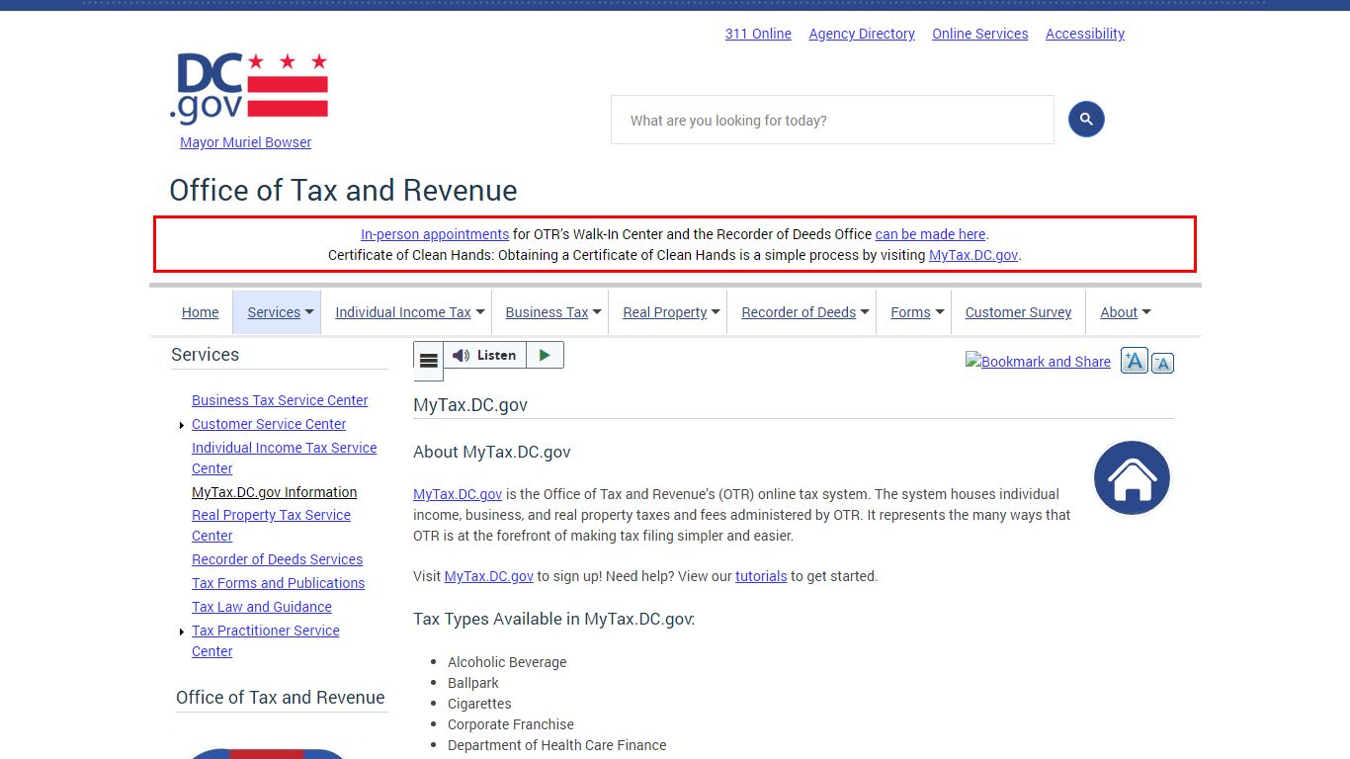Open Tax Practitioner Service Center link
This screenshot has height=759, width=1350.
266,640
